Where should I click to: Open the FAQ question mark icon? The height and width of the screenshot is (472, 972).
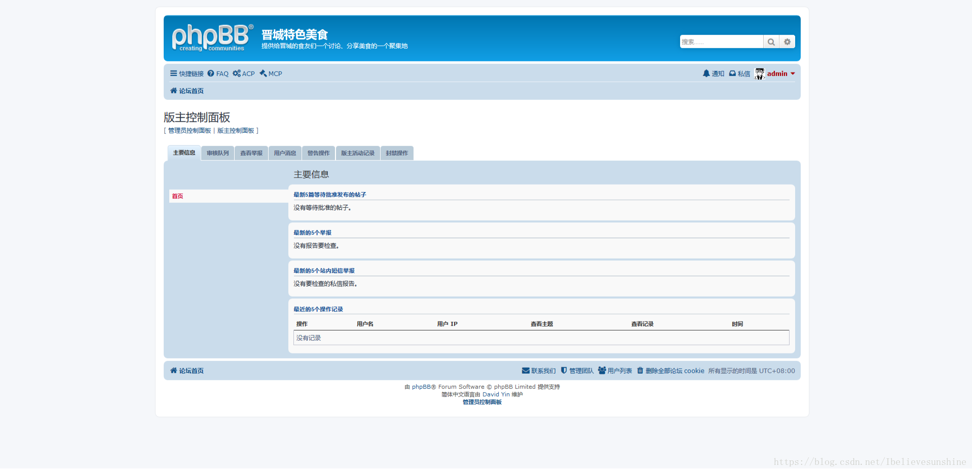tap(211, 74)
